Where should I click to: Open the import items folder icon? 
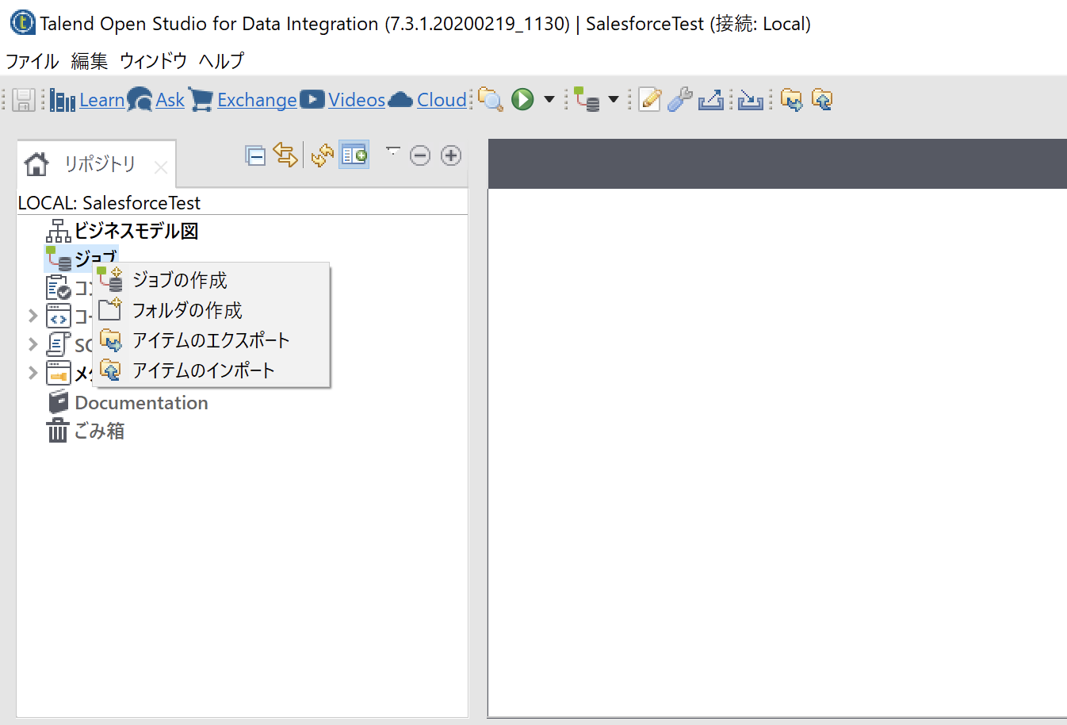click(821, 99)
